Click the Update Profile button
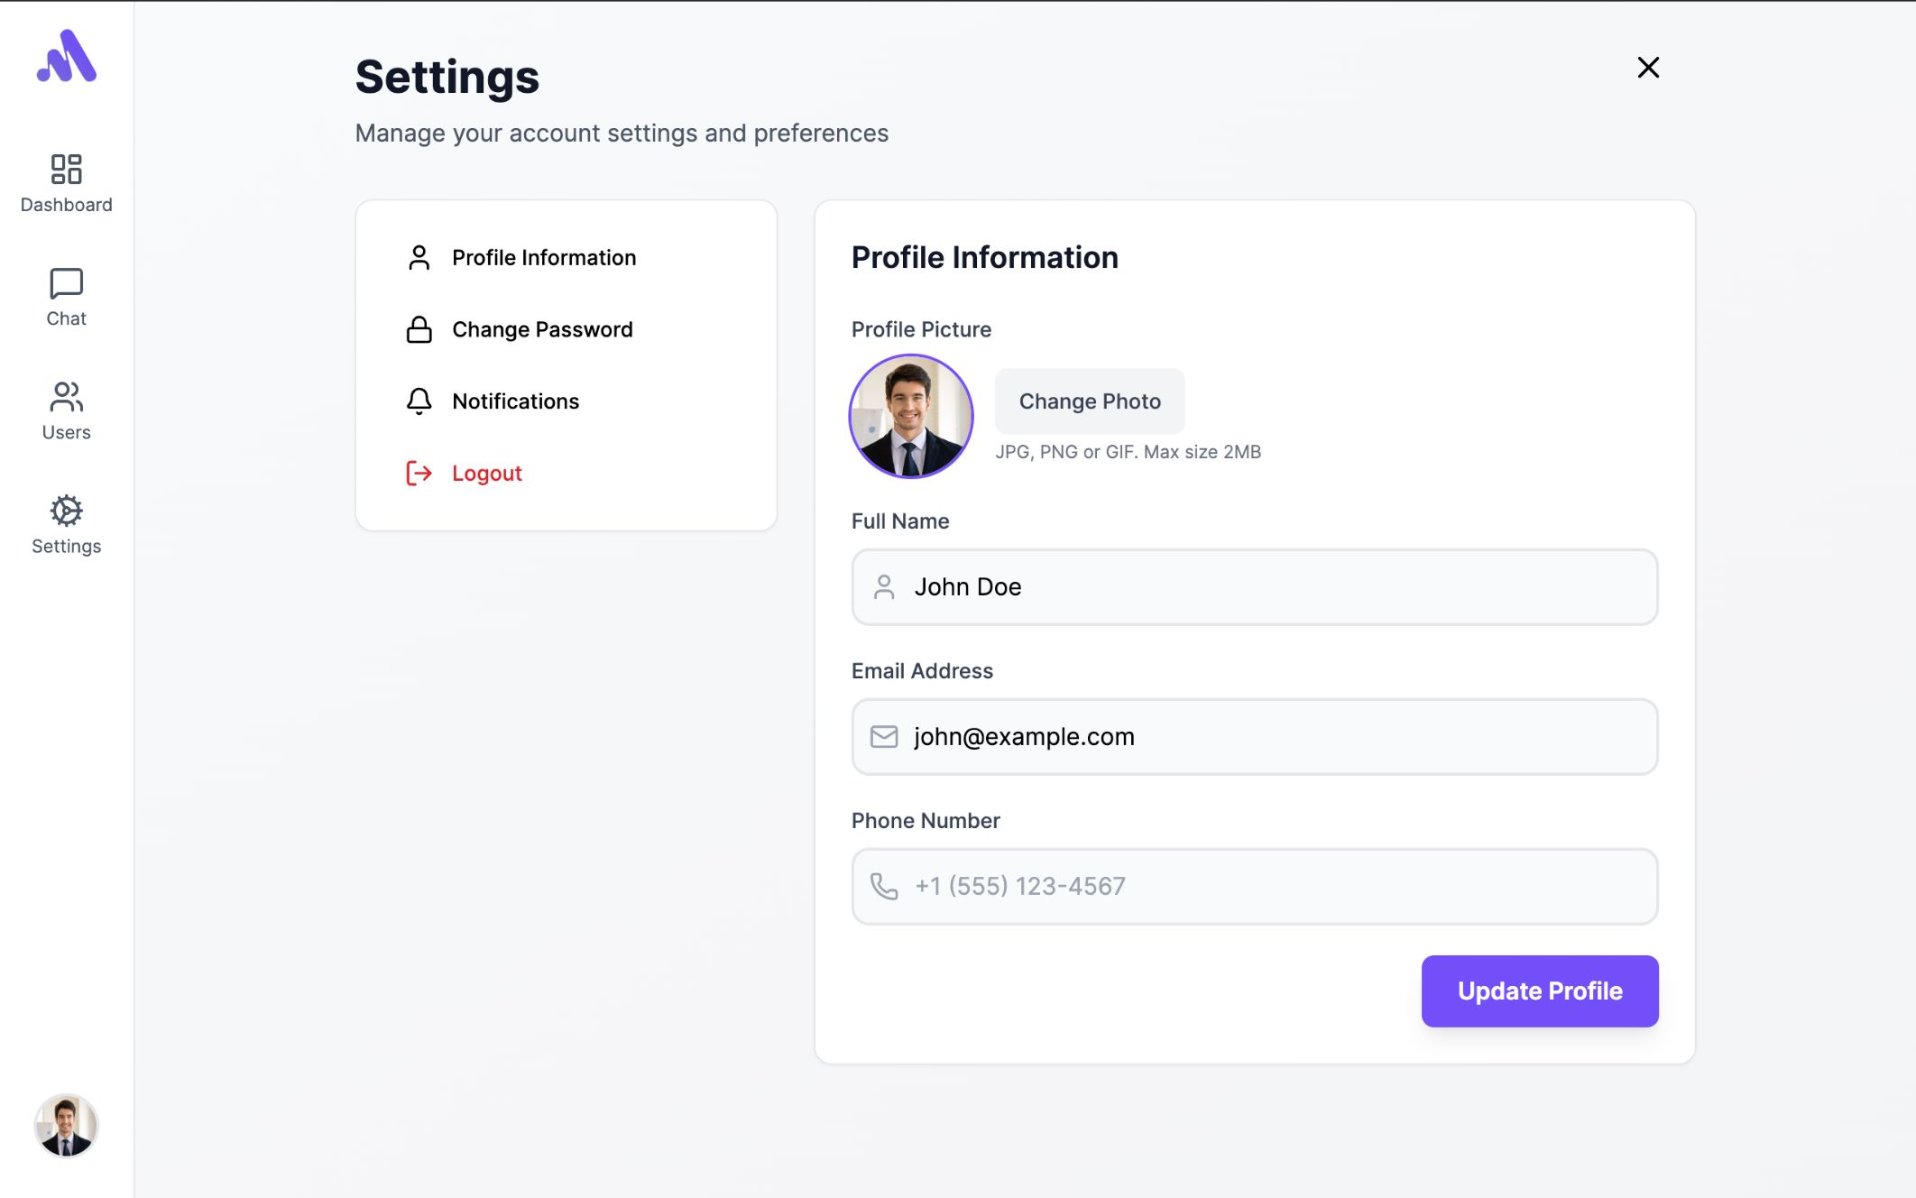Image resolution: width=1916 pixels, height=1198 pixels. click(1539, 991)
